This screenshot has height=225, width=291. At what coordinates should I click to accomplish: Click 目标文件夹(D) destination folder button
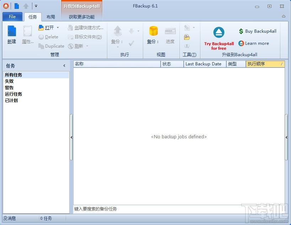[85, 37]
